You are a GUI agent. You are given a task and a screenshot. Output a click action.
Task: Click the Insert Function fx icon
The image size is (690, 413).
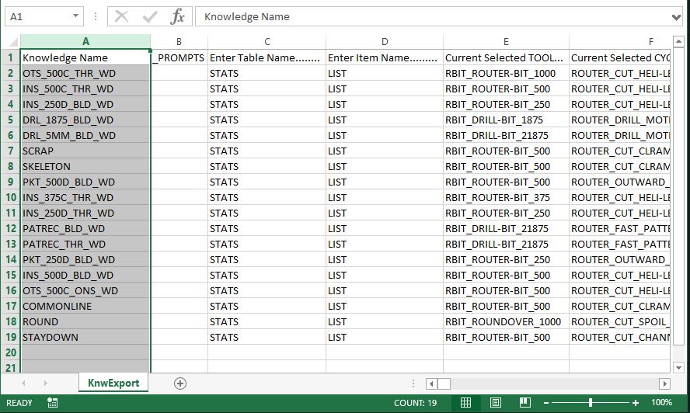pyautogui.click(x=178, y=16)
